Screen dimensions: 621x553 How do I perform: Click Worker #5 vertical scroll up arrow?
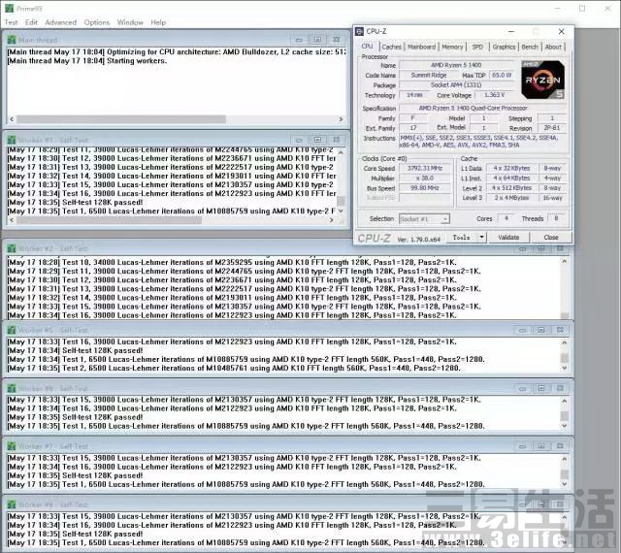pyautogui.click(x=565, y=342)
